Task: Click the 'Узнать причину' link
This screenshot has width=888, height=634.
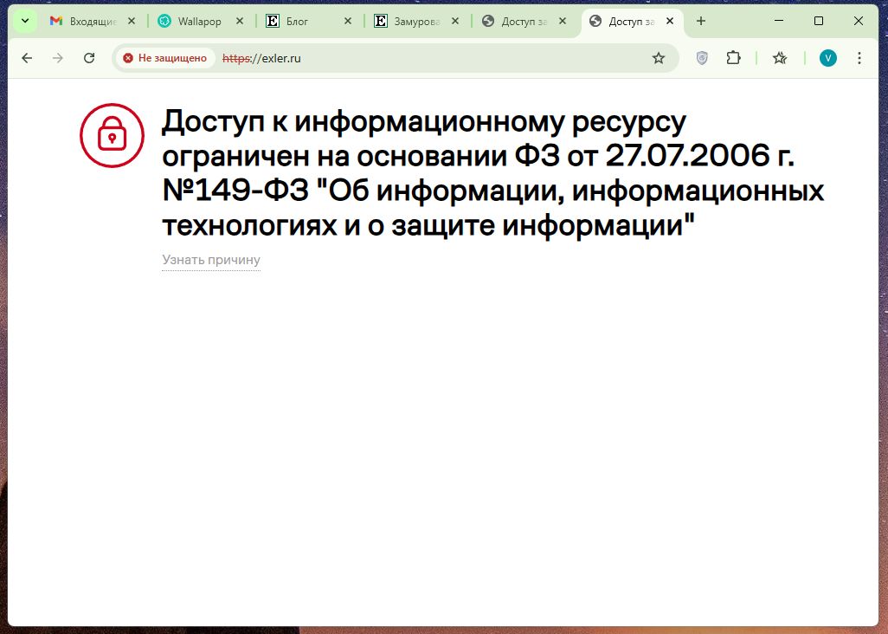Action: [x=210, y=260]
